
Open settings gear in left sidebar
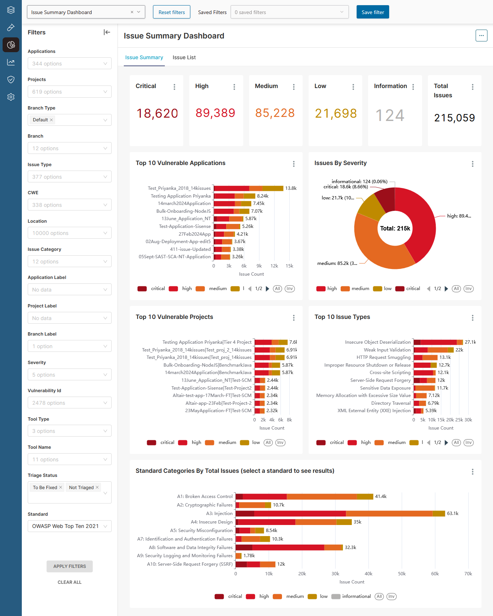coord(11,97)
